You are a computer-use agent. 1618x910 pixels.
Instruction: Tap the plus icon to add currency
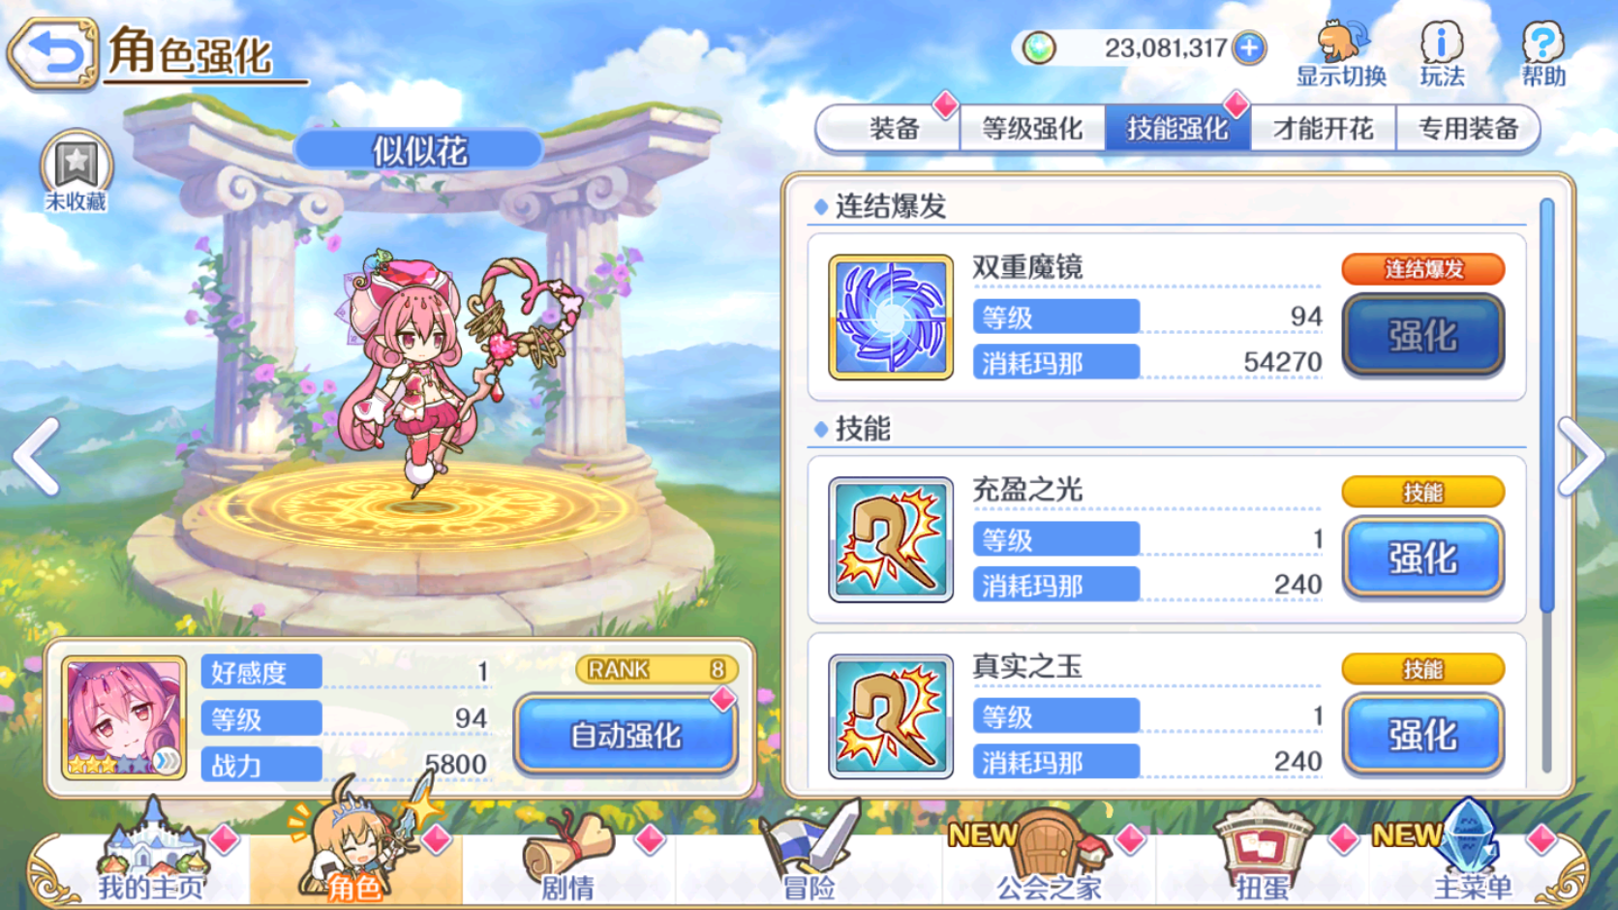coord(1250,47)
